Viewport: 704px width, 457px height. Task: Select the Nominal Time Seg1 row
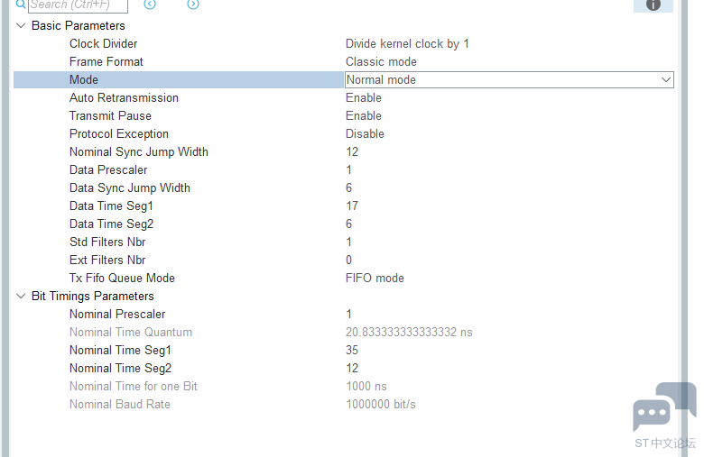344,350
